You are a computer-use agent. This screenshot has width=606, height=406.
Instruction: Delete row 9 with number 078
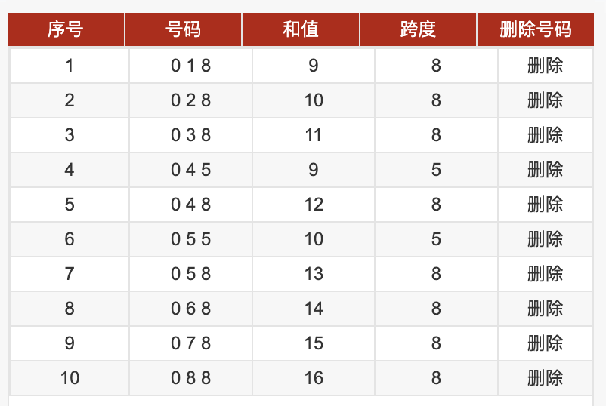[545, 343]
